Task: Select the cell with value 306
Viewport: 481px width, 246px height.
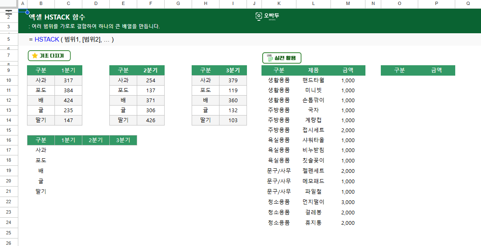Action: point(150,111)
